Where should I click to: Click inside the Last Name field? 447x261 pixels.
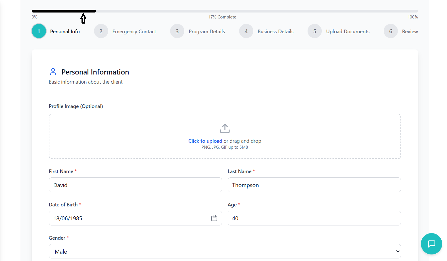click(314, 185)
